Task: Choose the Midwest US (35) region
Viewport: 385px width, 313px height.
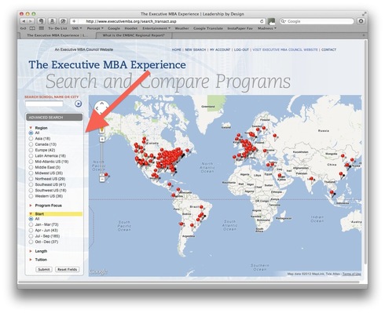Action: point(31,173)
